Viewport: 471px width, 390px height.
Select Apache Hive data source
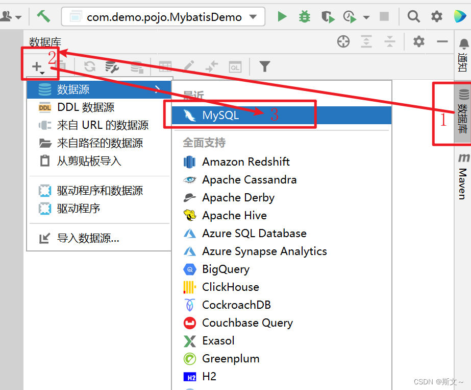[282, 216]
